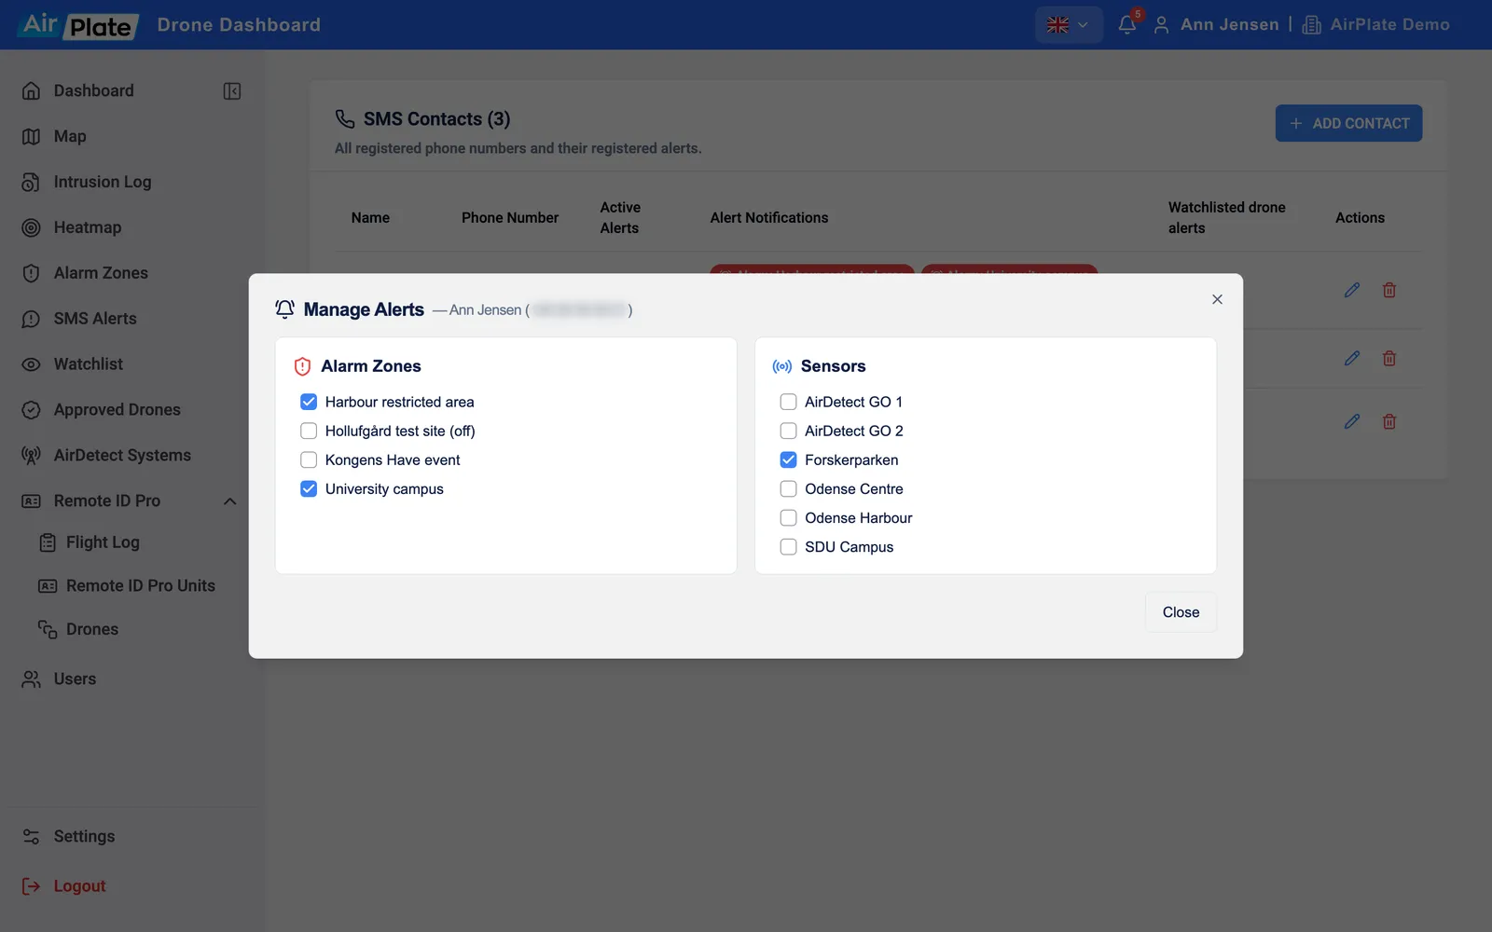
Task: Enable SDU Campus sensor checkbox
Action: 788,546
